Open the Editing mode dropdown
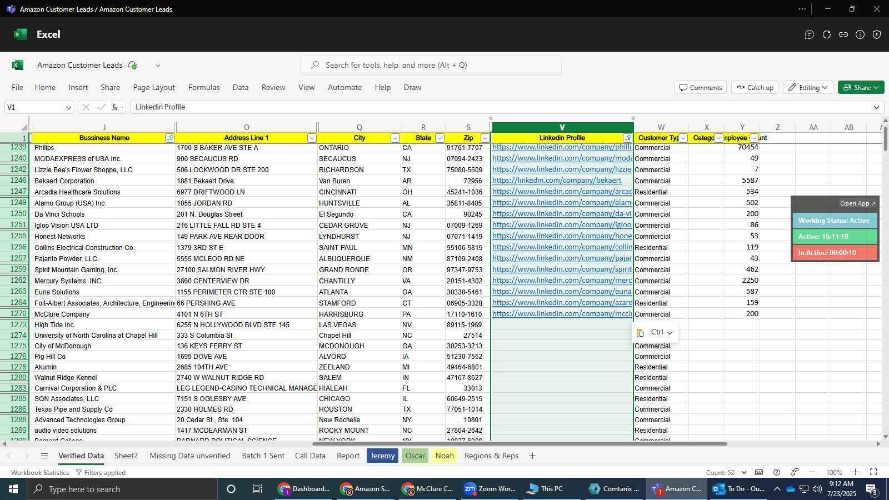 point(809,87)
